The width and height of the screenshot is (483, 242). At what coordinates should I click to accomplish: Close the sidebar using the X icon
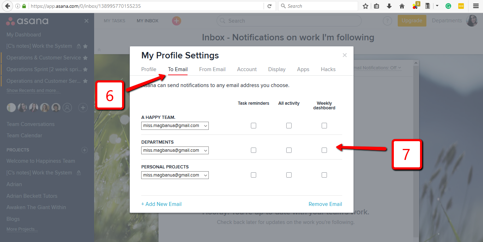(86, 21)
